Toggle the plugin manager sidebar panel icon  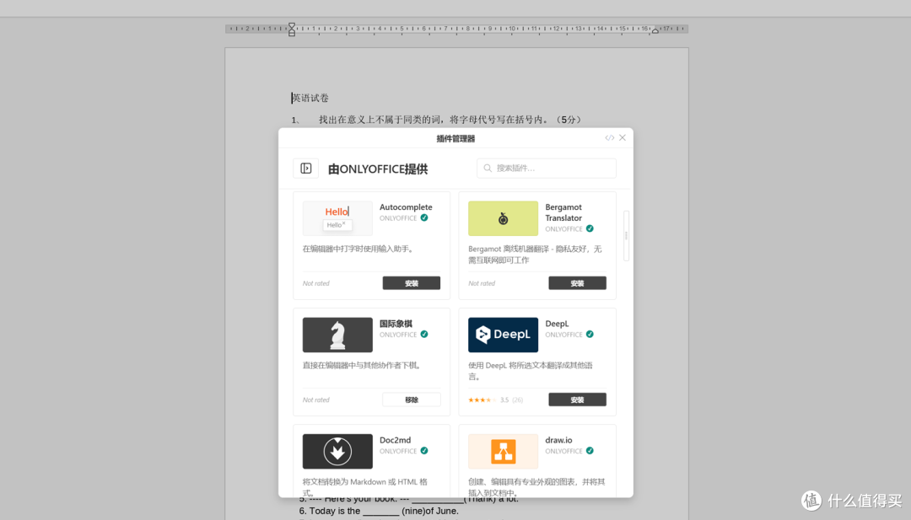coord(305,169)
